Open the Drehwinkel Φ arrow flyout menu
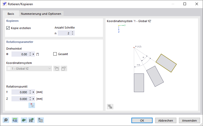 [34, 54]
